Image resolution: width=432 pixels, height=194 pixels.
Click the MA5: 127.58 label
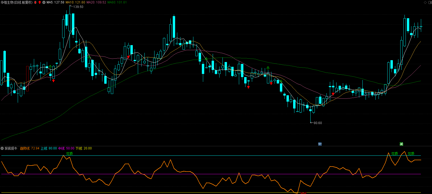(55, 2)
